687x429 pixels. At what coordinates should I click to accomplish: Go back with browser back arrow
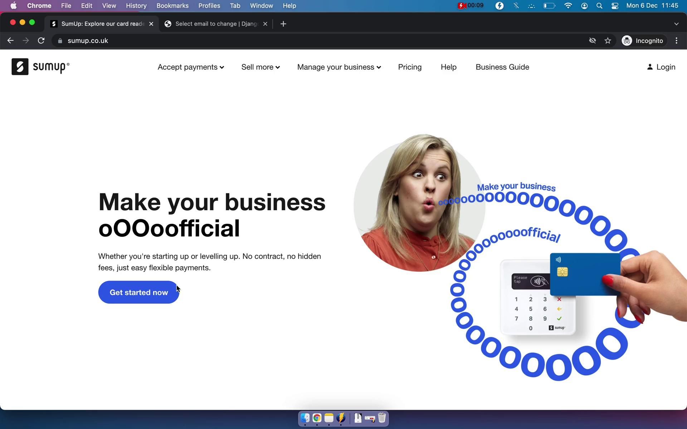(10, 41)
